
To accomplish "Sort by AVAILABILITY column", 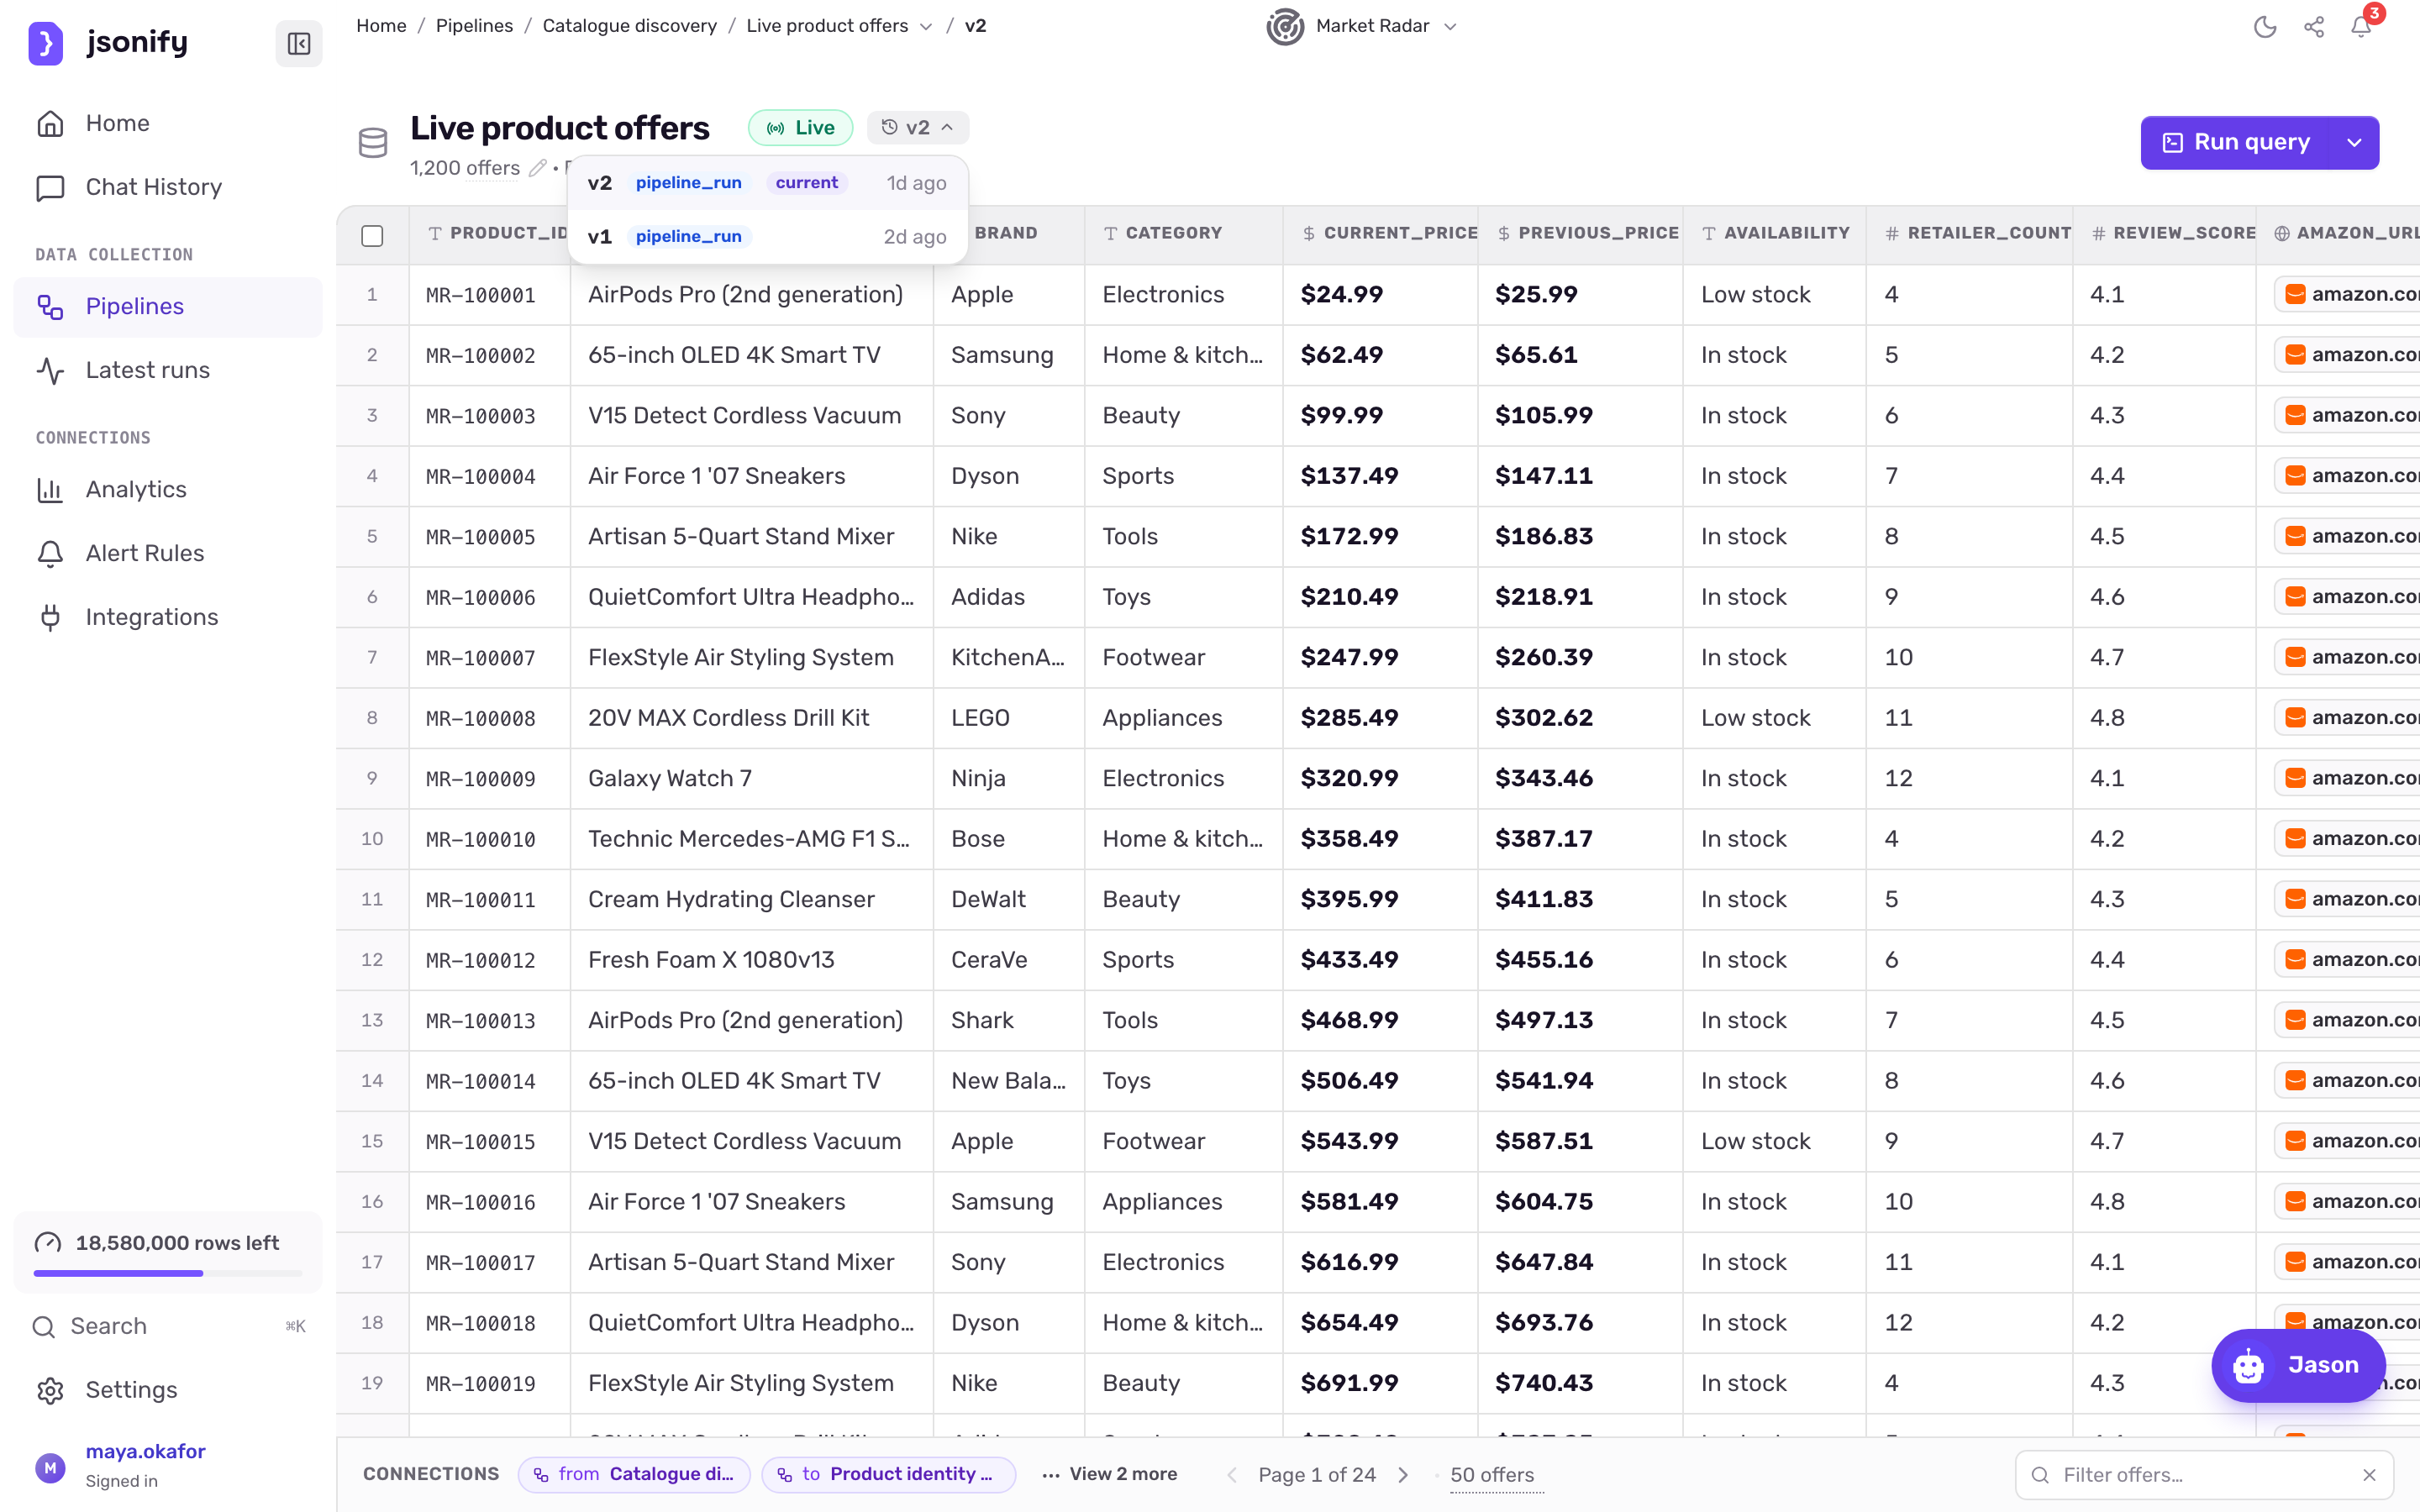I will tap(1775, 234).
